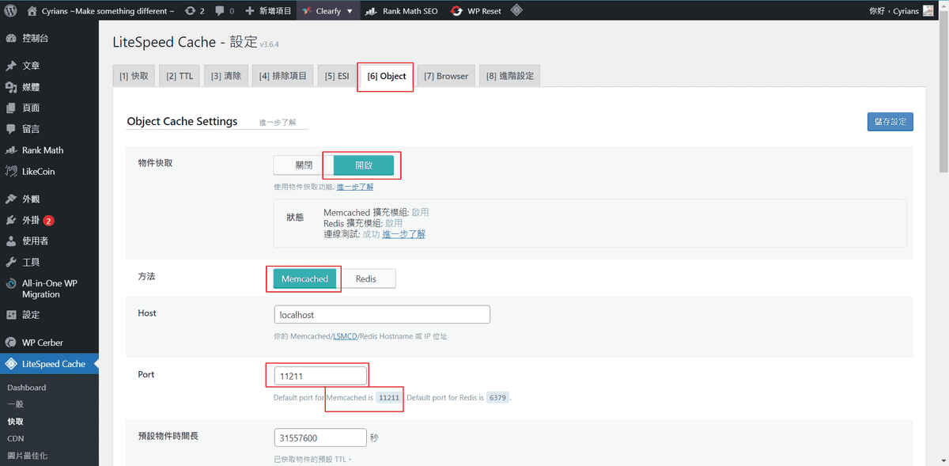Open 留言 comments in the sidebar
Viewport: 949px width, 466px height.
point(49,129)
